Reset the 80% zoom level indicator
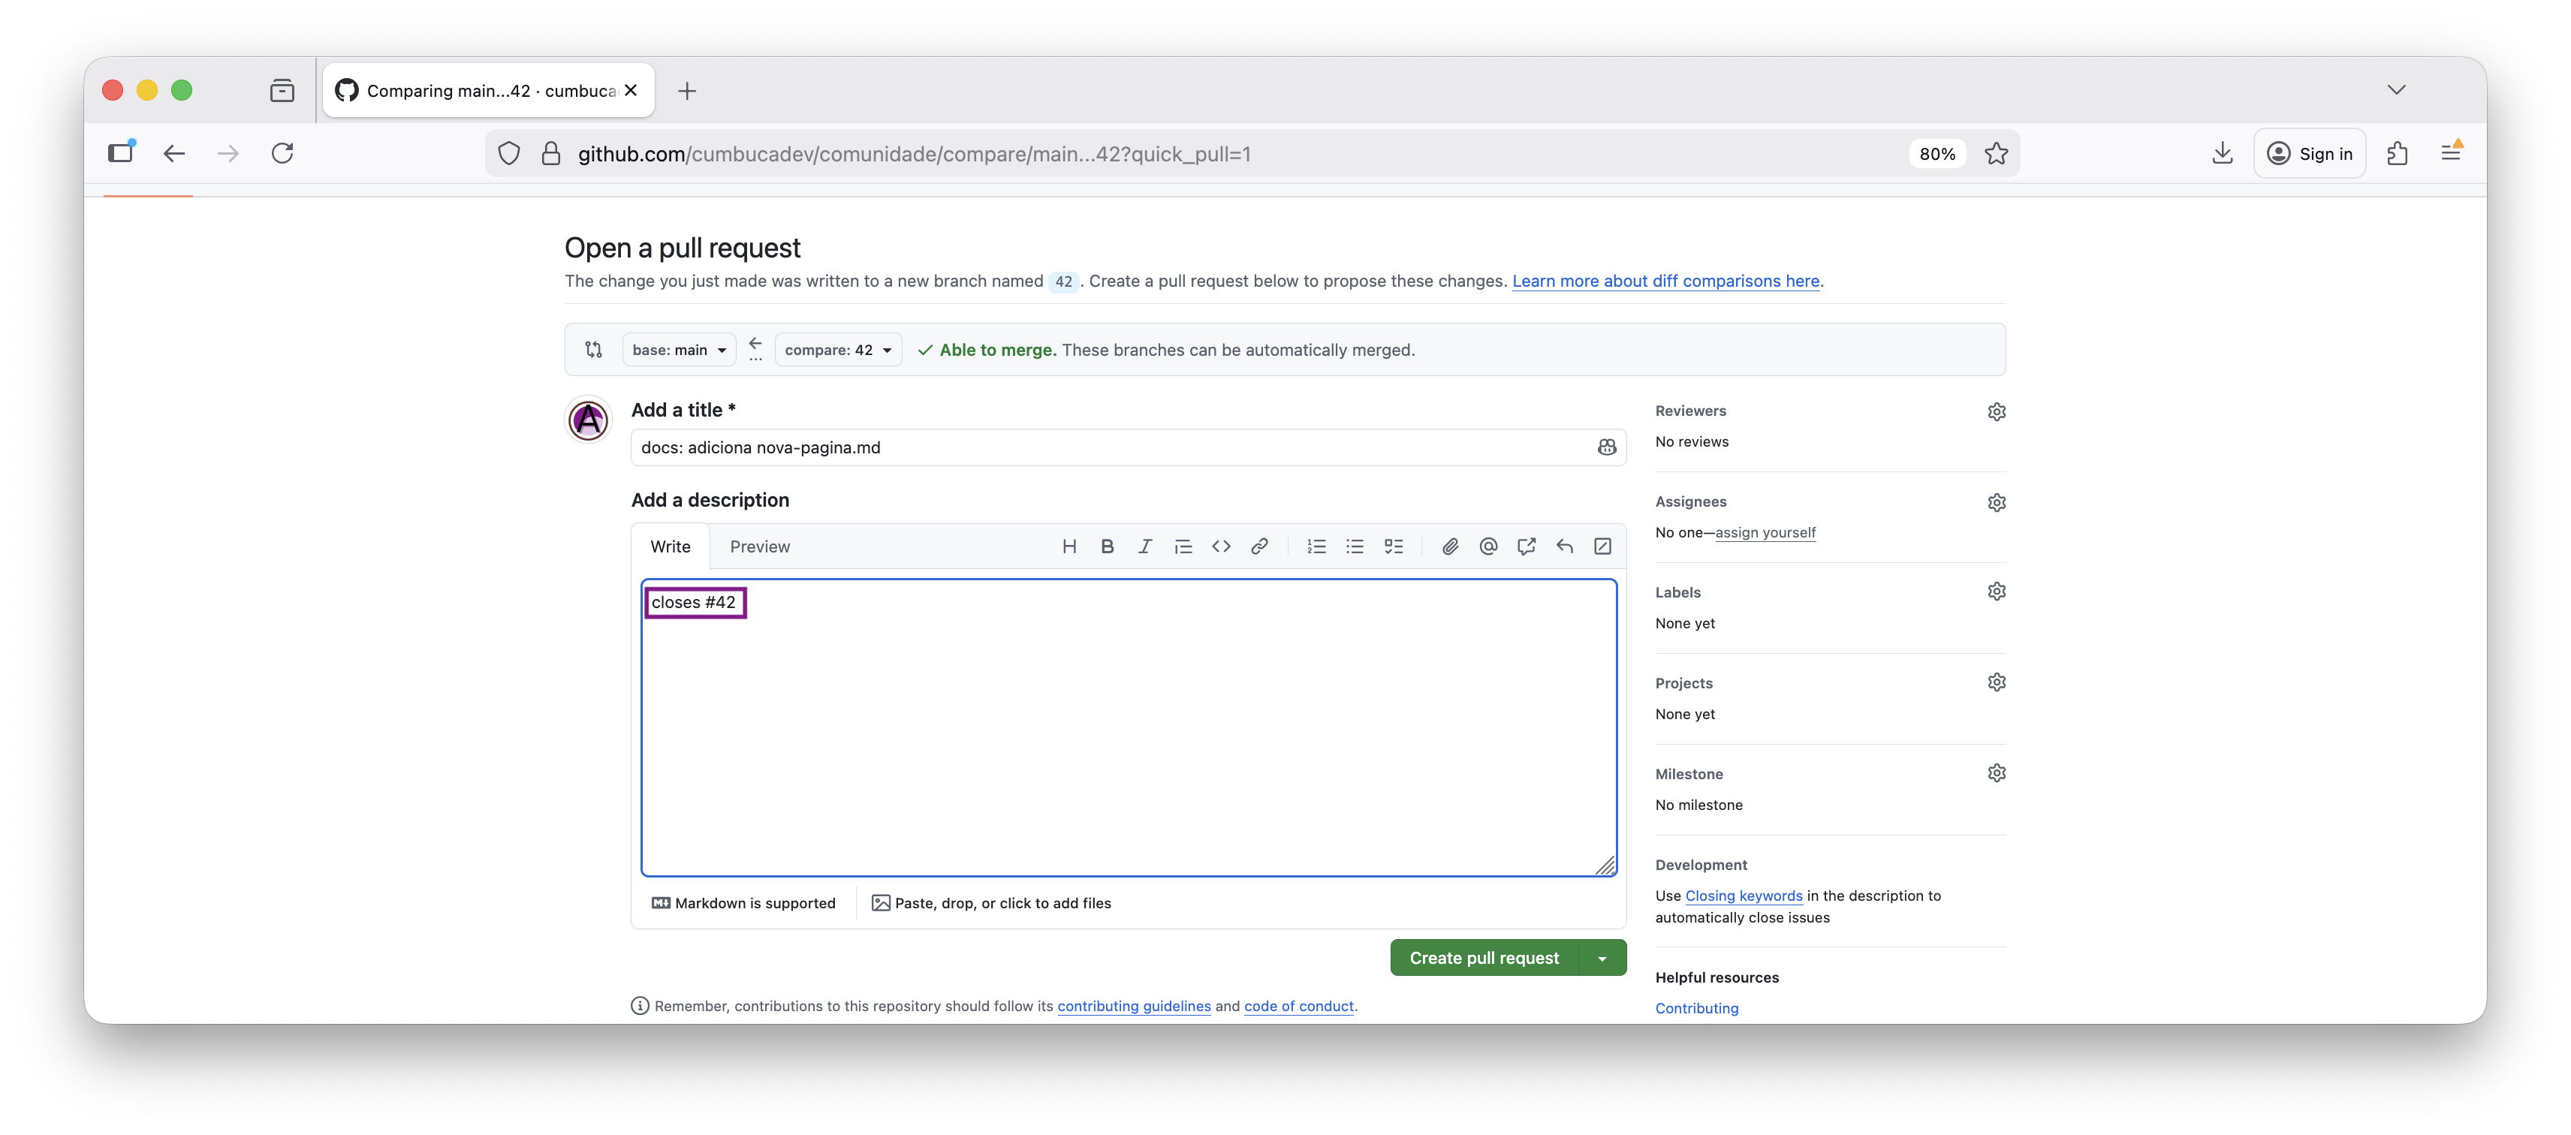This screenshot has height=1135, width=2571. [x=1937, y=154]
